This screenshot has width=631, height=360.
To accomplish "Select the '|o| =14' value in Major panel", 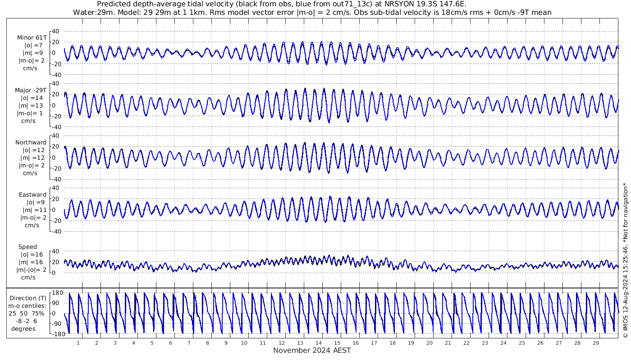I will pos(32,98).
